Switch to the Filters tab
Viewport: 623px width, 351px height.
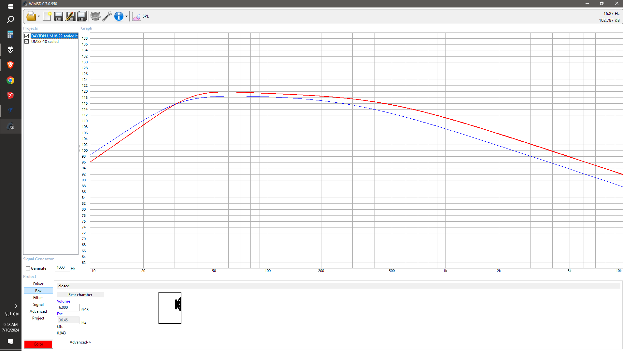point(38,298)
